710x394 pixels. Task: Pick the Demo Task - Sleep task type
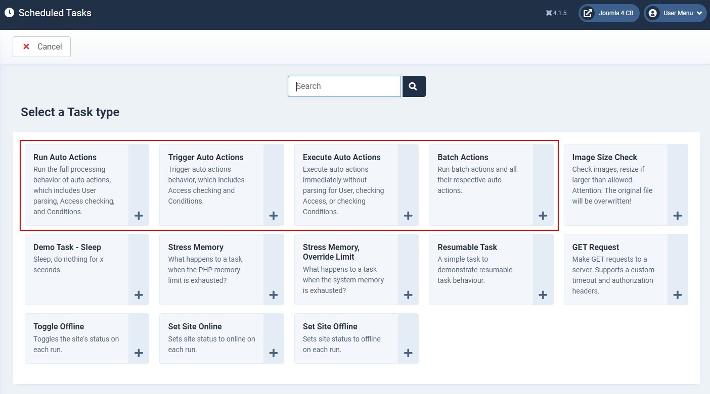87,269
